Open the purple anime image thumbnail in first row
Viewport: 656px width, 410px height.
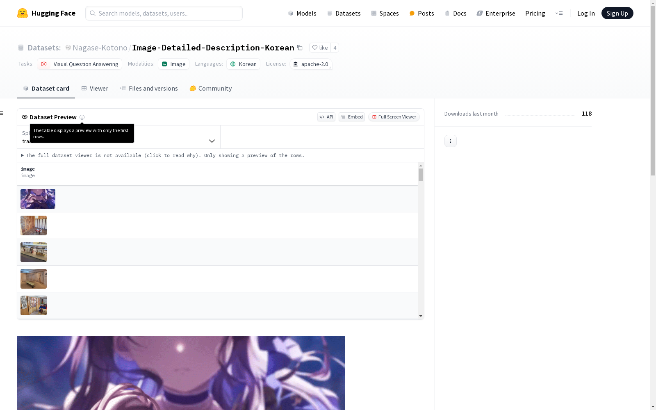tap(38, 199)
